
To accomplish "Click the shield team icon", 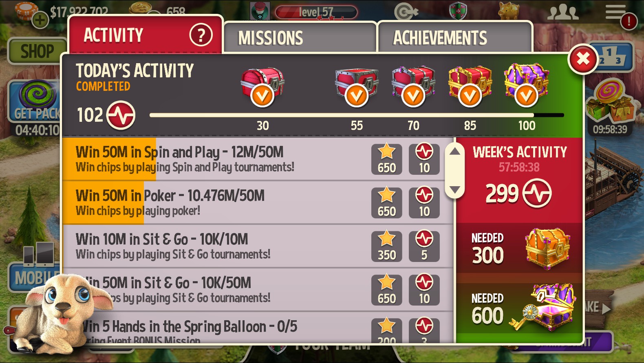I will tap(458, 11).
